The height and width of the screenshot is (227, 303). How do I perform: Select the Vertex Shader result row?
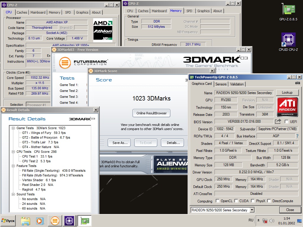point(39,180)
